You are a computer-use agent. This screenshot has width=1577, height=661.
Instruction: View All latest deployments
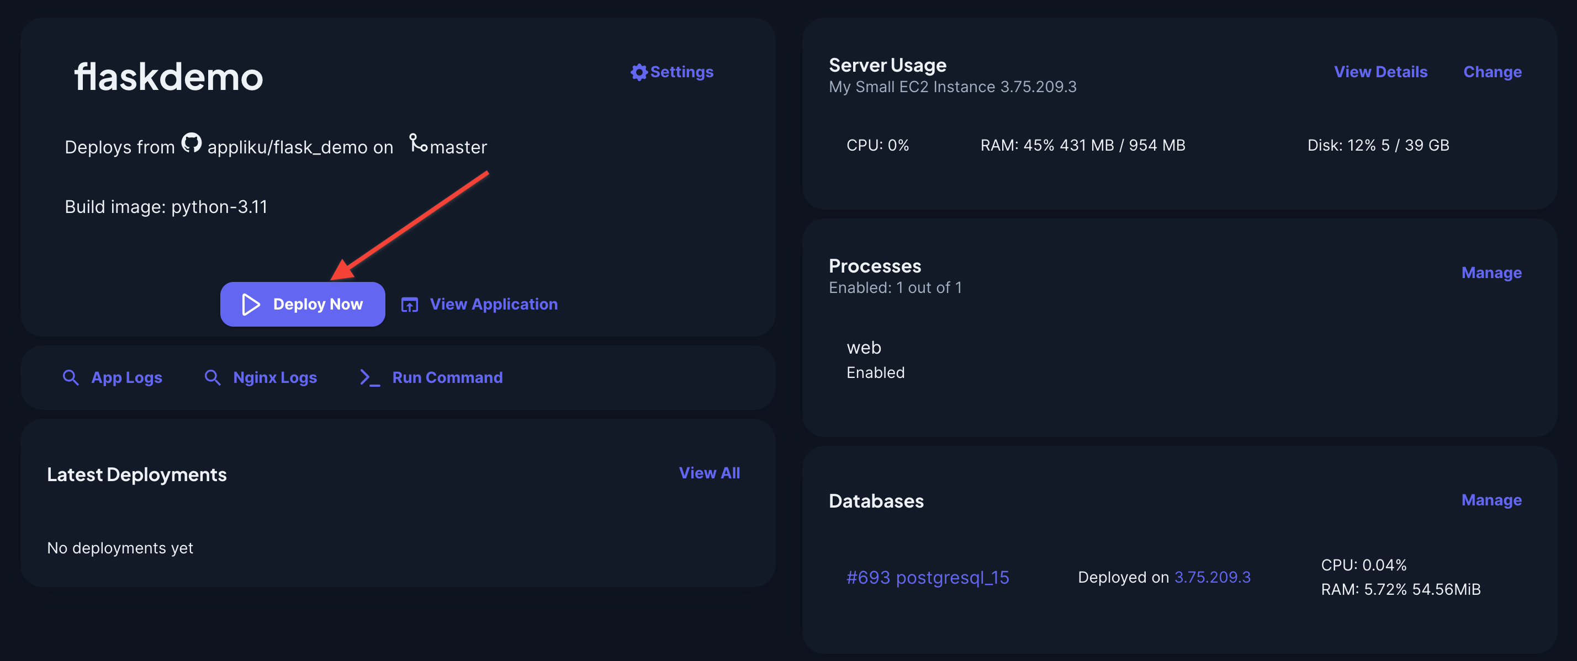(709, 473)
